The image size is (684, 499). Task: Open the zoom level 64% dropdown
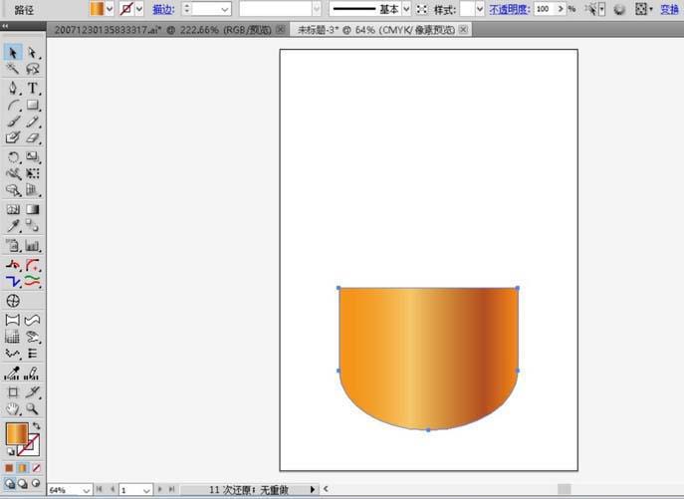pos(85,490)
